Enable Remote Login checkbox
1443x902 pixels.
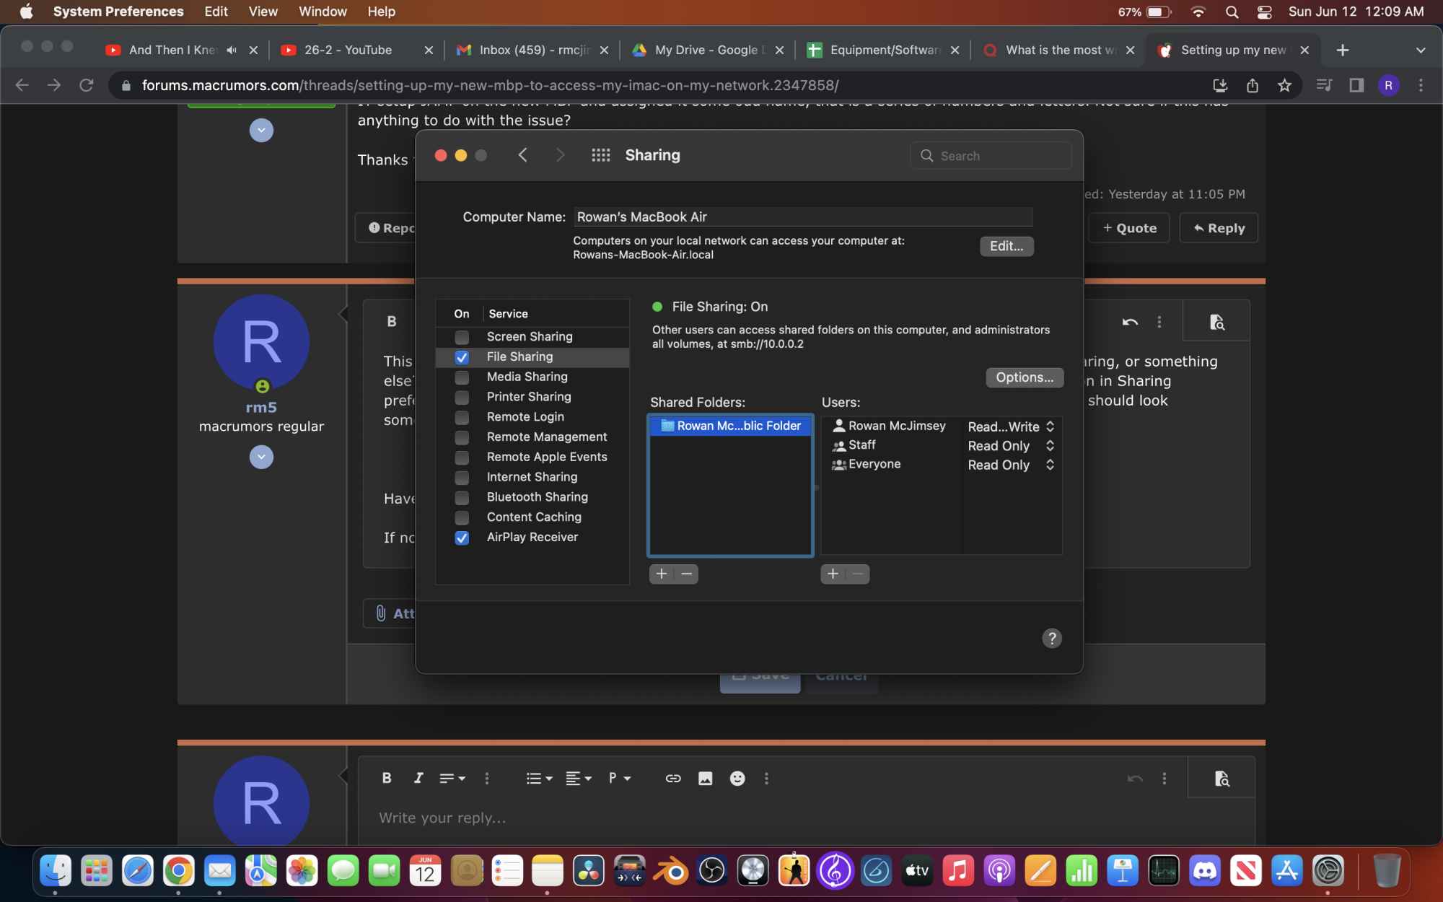[x=462, y=418]
